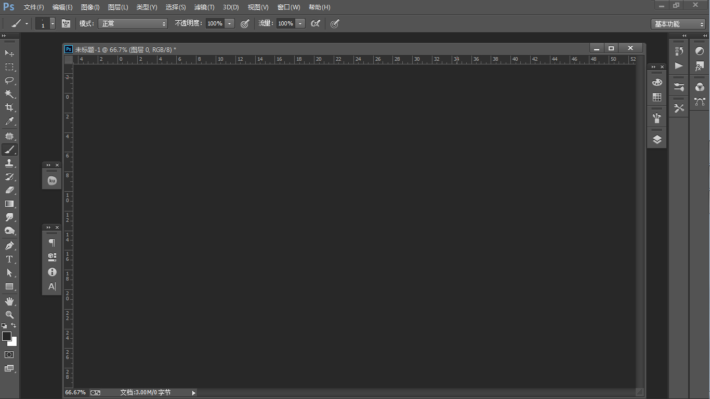
Task: Open the Color palette panel
Action: click(x=657, y=82)
